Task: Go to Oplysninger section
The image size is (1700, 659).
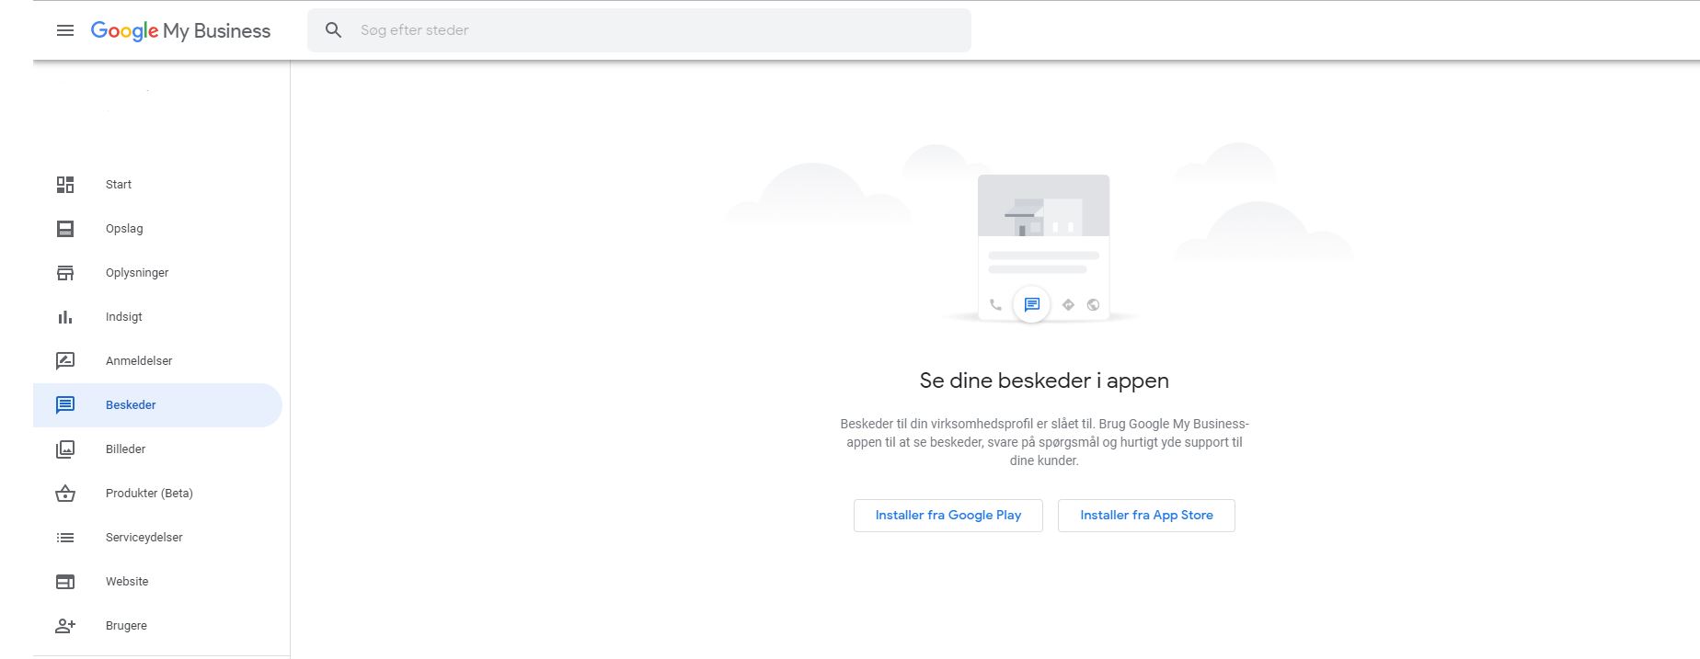Action: [x=157, y=273]
